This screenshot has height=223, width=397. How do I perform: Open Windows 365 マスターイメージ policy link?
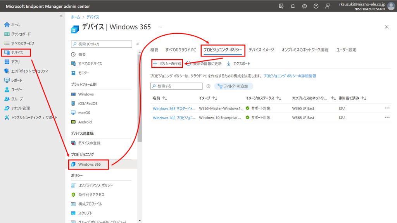(x=174, y=108)
